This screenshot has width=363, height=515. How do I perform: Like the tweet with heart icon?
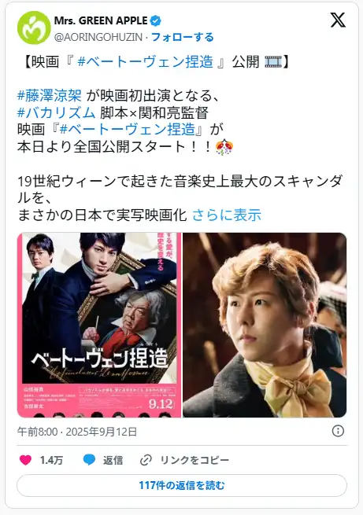pos(25,460)
